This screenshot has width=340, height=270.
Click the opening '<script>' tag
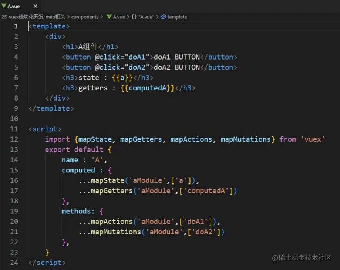[45, 129]
